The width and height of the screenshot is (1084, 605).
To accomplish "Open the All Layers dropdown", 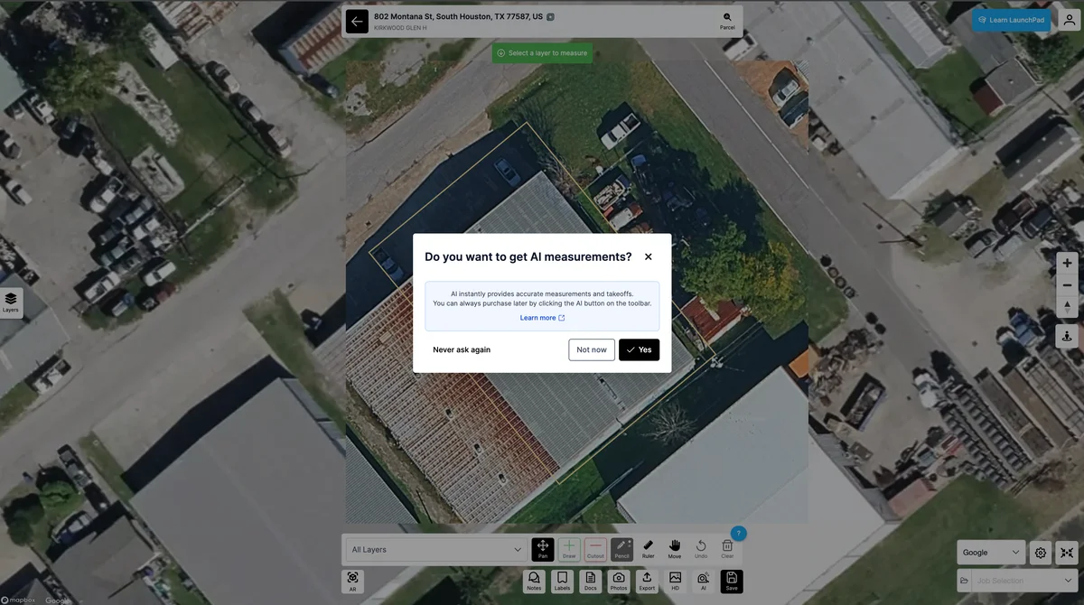I will [x=435, y=548].
